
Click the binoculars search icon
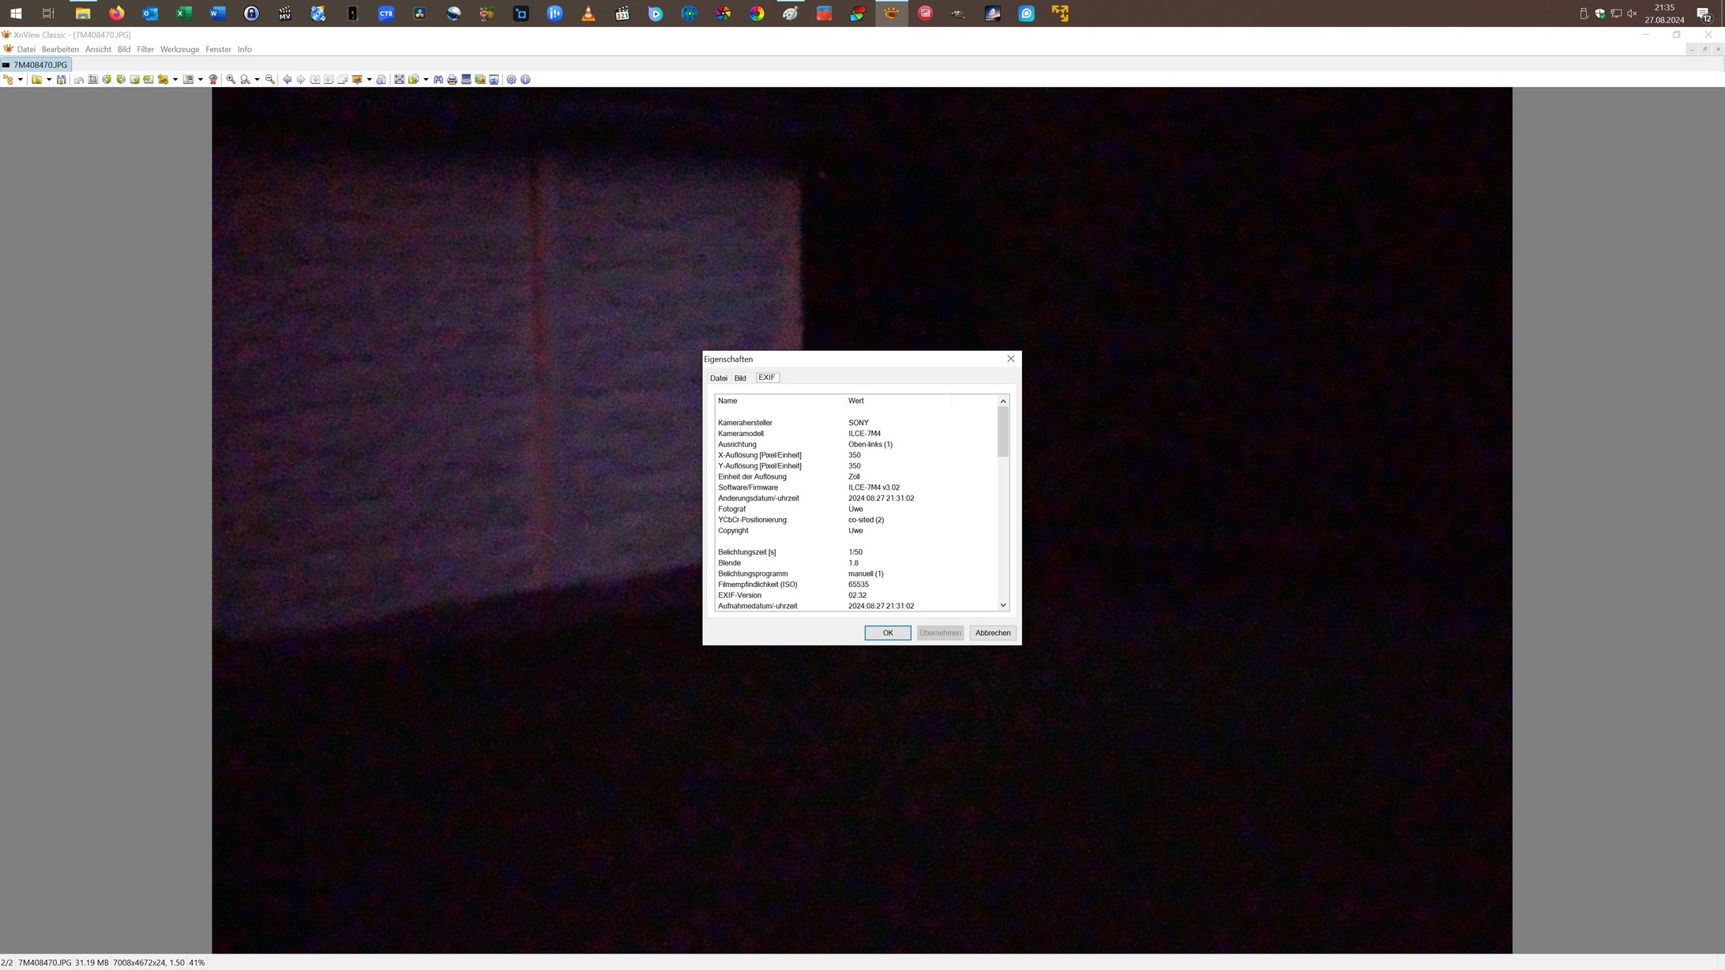point(438,80)
